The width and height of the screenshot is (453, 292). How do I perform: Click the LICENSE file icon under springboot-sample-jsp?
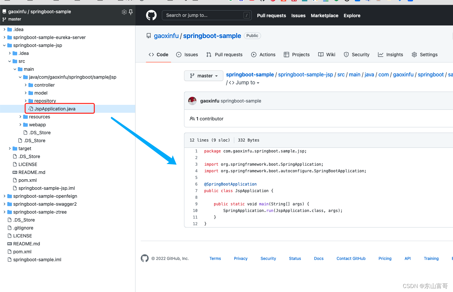coord(15,164)
